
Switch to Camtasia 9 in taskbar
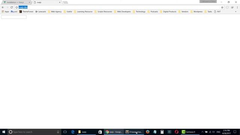point(190,132)
